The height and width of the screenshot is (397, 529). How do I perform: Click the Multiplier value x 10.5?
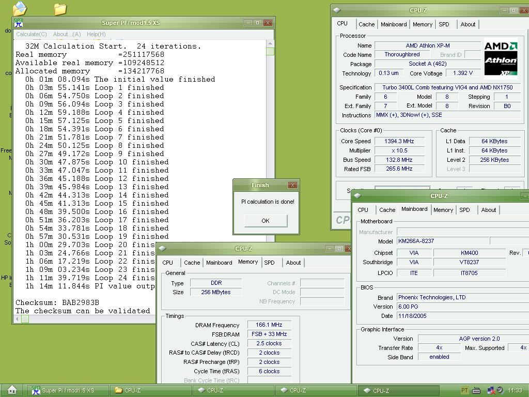point(399,150)
